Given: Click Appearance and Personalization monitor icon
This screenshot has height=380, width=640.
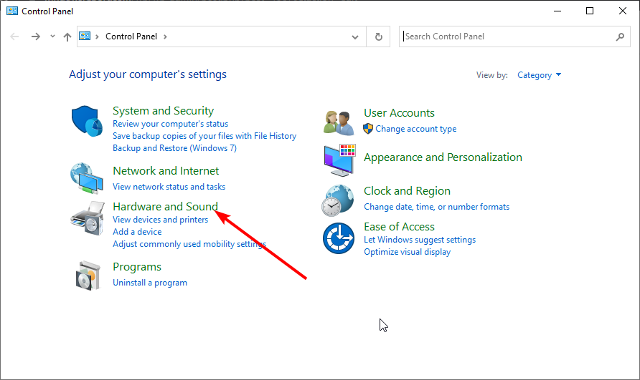Looking at the screenshot, I should click(339, 160).
